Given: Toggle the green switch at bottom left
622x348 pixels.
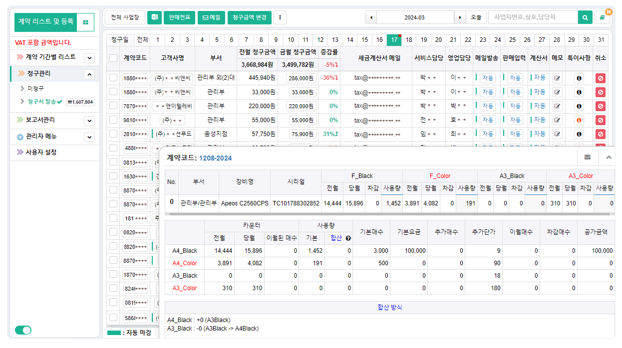Looking at the screenshot, I should (23, 330).
